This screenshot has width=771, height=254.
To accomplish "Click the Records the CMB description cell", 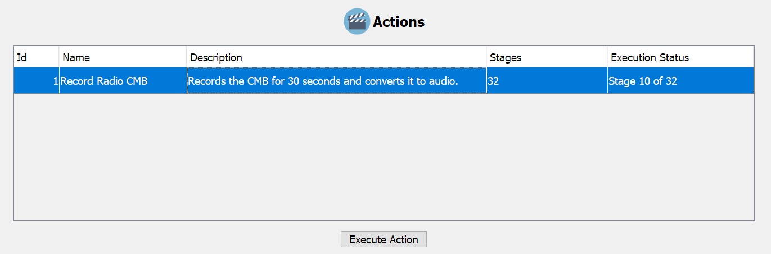I will [336, 81].
